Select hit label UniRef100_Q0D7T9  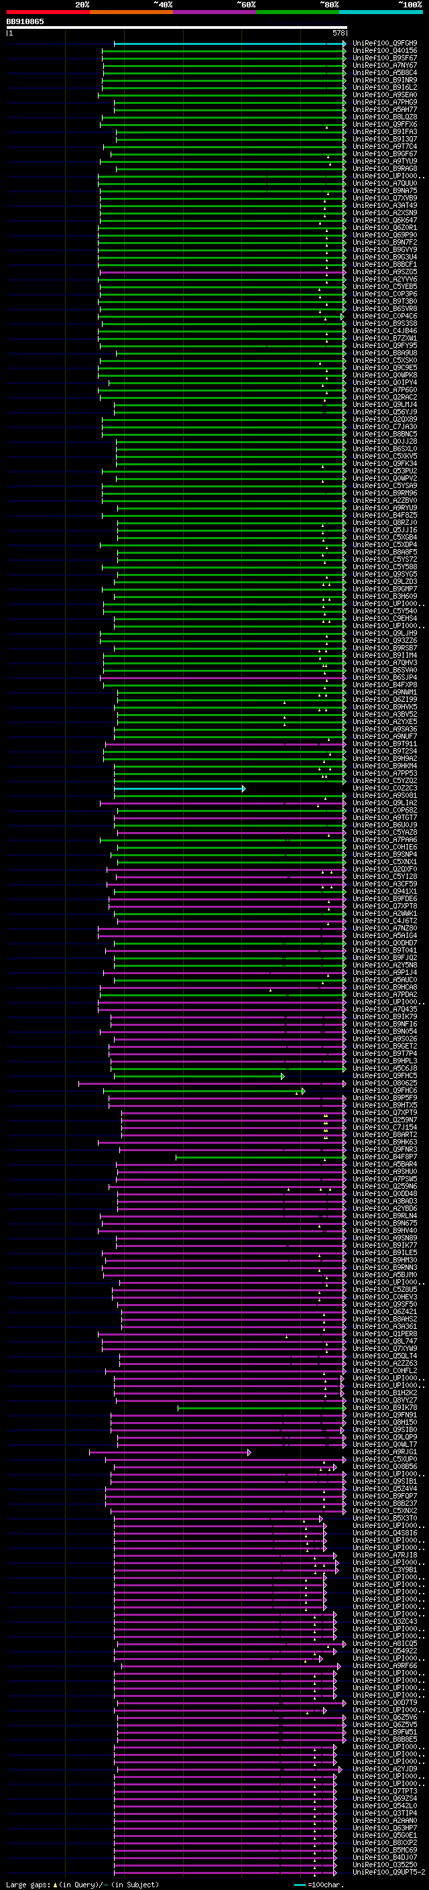(x=385, y=1702)
